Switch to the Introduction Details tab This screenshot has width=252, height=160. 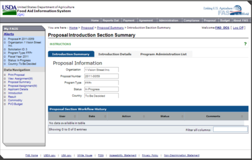click(115, 54)
